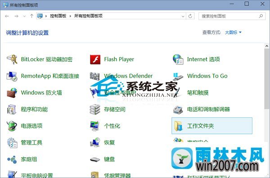Image resolution: width=270 pixels, height=178 pixels.
Task: Click the Internet 选项 link
Action: click(x=203, y=59)
